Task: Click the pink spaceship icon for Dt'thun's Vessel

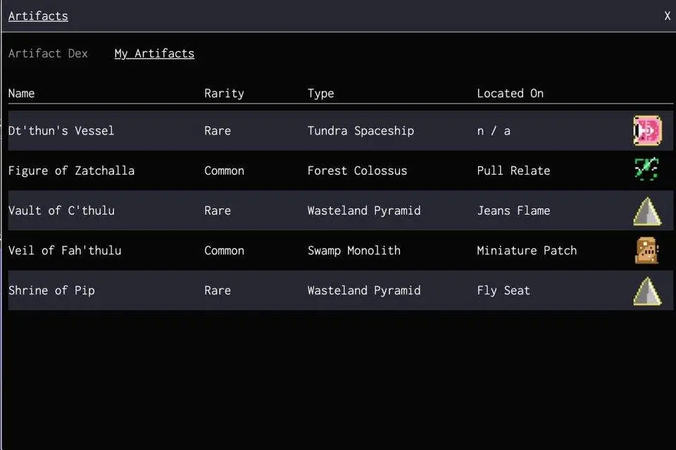Action: click(x=646, y=131)
